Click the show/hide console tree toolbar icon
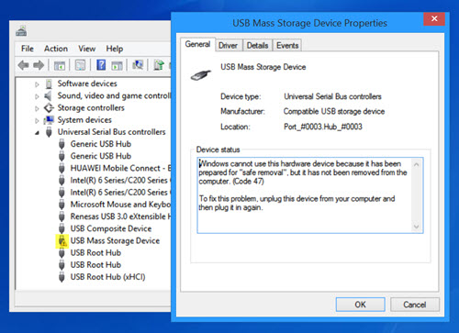 60,65
